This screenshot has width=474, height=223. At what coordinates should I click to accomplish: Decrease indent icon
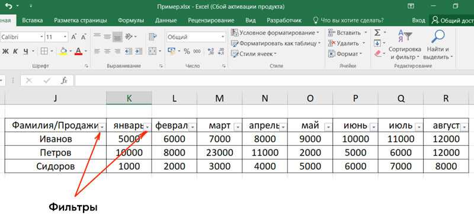click(x=129, y=51)
